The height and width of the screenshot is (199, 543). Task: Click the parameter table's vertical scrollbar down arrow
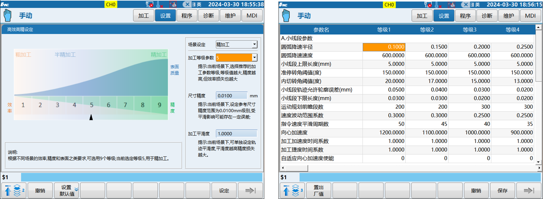[x=538, y=162]
